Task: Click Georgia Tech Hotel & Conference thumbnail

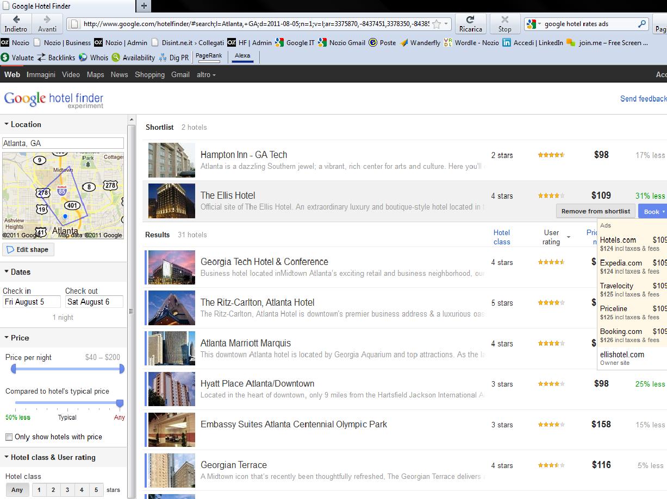Action: (172, 267)
